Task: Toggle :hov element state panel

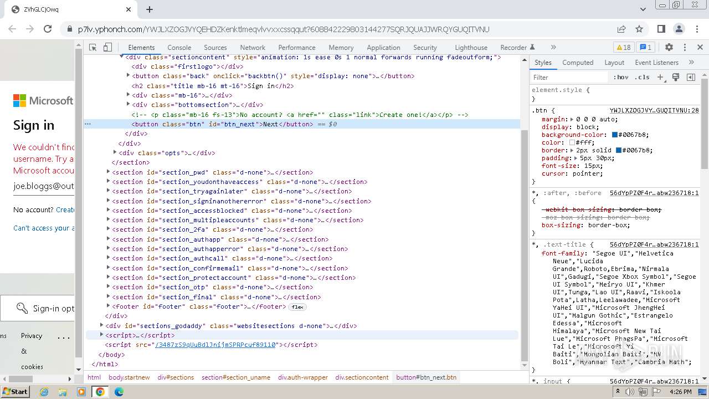Action: pos(621,77)
